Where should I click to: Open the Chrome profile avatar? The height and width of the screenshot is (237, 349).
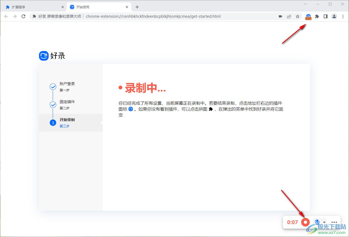pyautogui.click(x=334, y=16)
